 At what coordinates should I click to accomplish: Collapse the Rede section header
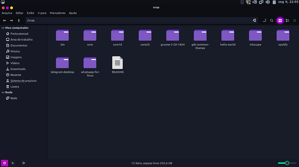[x=3, y=92]
